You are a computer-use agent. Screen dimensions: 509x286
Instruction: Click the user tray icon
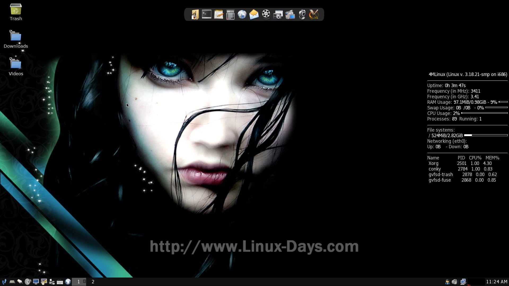447,282
